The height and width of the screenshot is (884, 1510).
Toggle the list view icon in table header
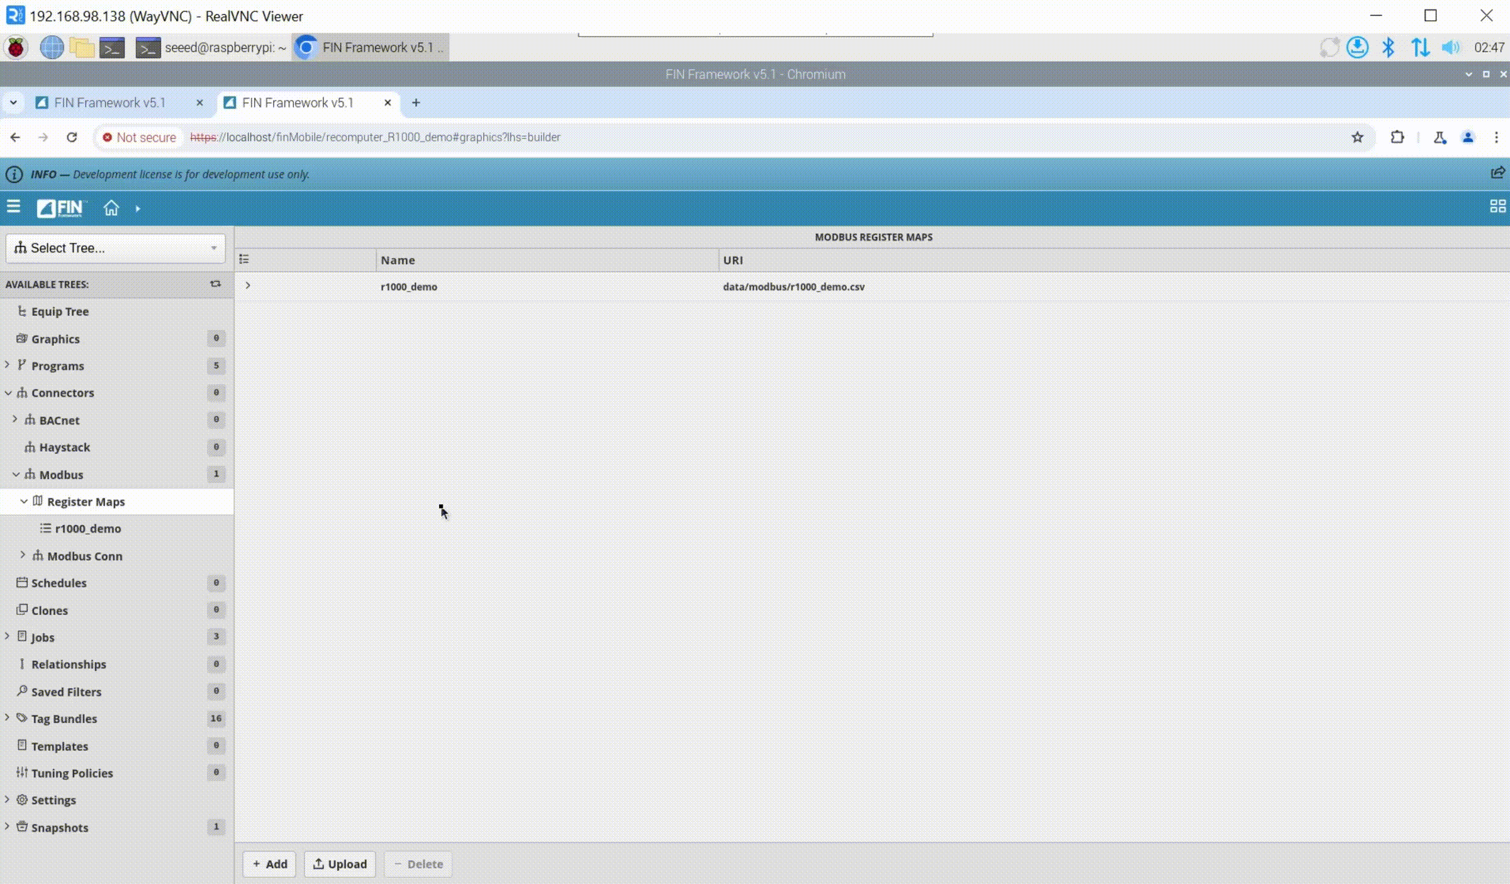click(x=244, y=259)
